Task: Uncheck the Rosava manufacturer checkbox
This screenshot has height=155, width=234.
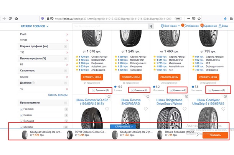Action: (x=21, y=115)
